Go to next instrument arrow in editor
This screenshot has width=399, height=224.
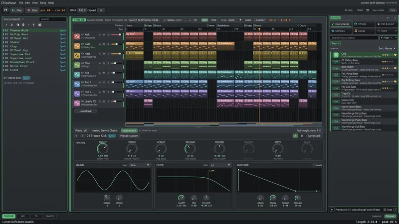point(82,136)
